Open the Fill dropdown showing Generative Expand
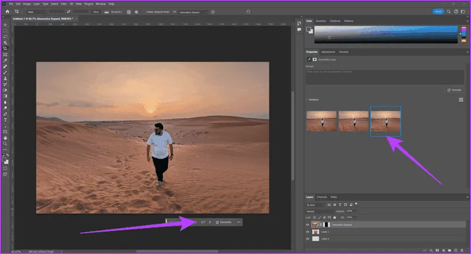Screen dimensions: 471x254 point(193,12)
